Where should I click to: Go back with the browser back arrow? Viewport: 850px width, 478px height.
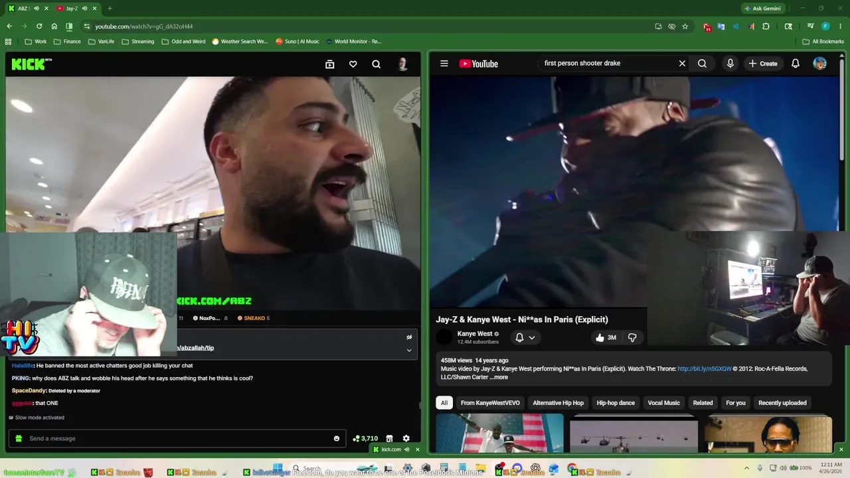click(9, 27)
